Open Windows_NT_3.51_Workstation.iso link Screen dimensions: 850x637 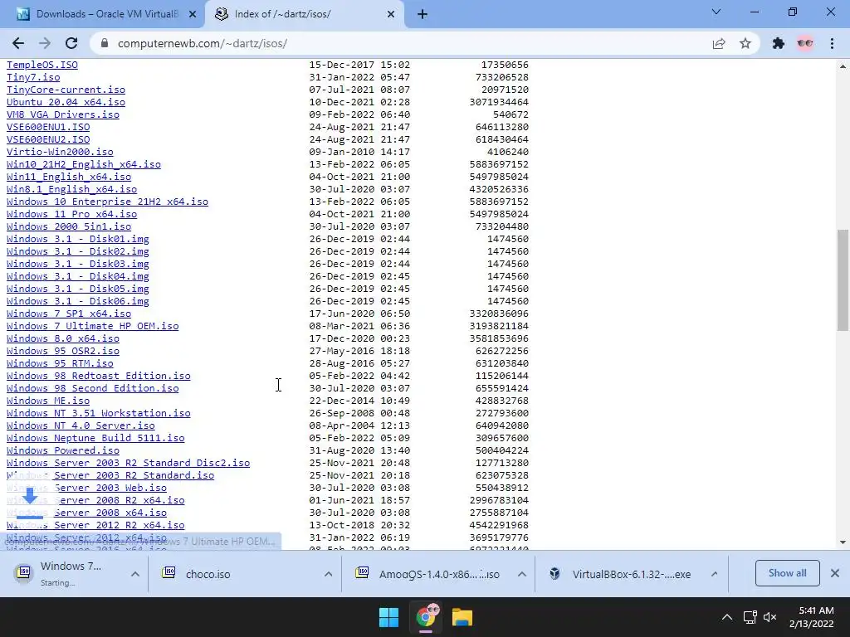[x=99, y=414]
